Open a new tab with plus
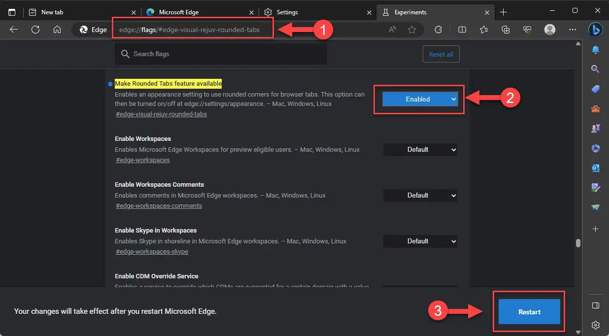609x336 pixels. point(503,12)
